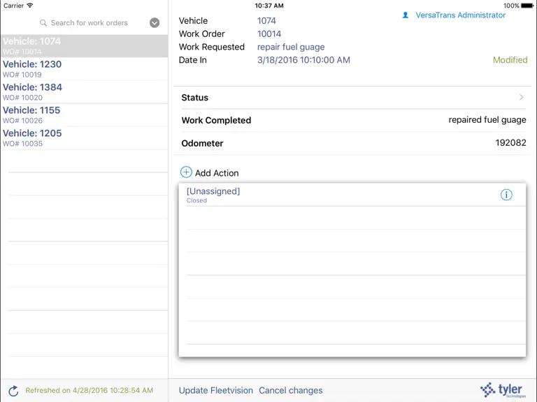Edit the Odometer value 192082
537x402 pixels.
pos(510,142)
